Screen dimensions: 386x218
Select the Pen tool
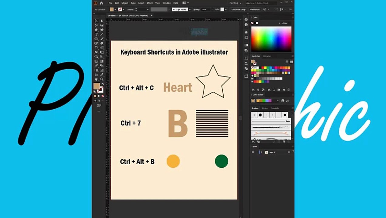pos(96,30)
